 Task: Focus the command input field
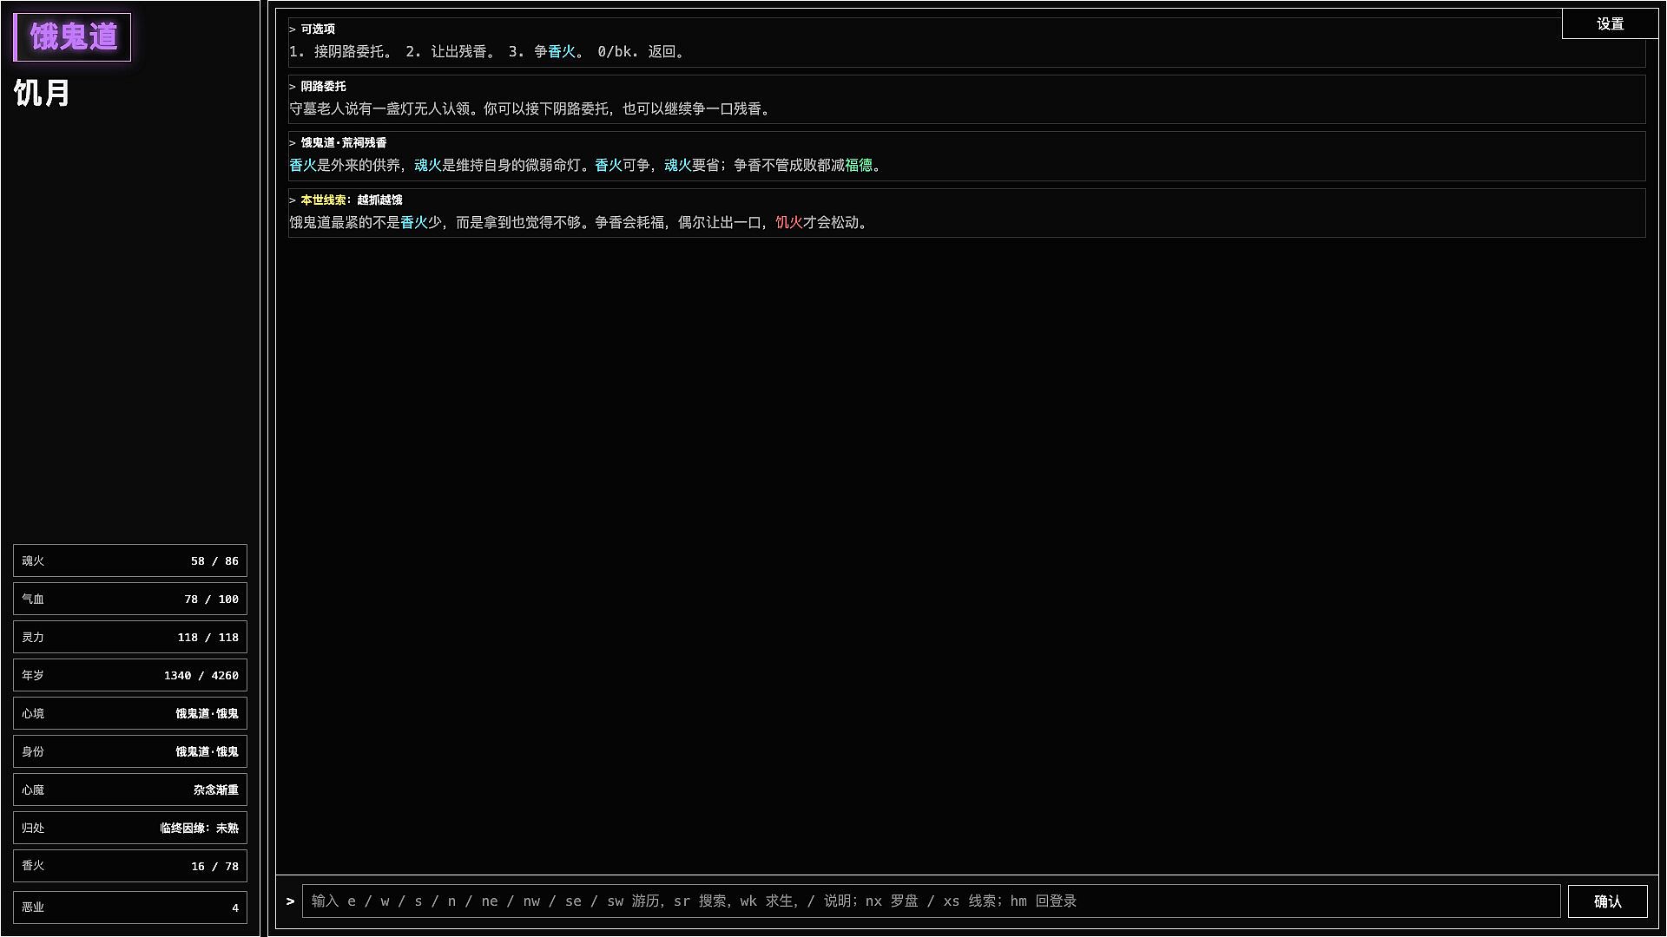pos(931,901)
